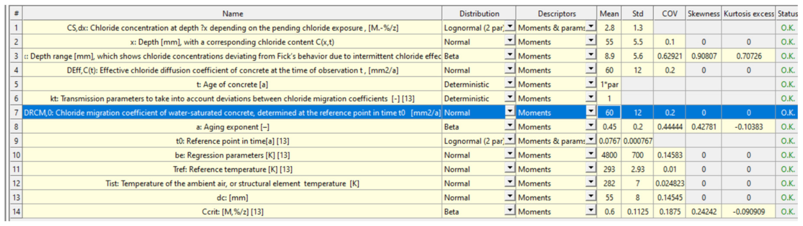Viewport: 803px width, 226px height.
Task: Click O.K. status in kt transmission row
Action: point(787,98)
